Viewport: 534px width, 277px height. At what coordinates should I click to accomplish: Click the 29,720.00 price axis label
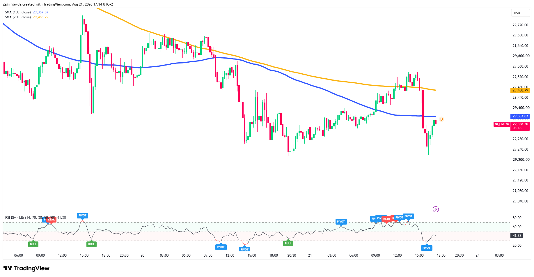(520, 25)
